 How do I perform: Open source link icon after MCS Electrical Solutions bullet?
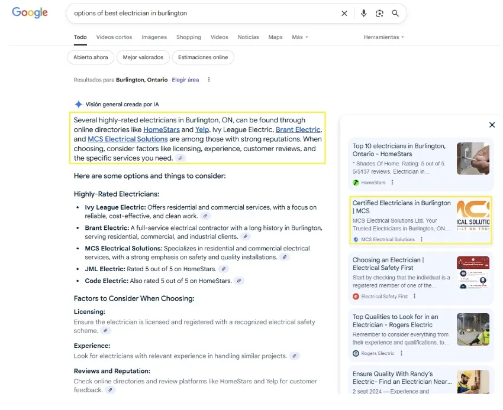284,257
